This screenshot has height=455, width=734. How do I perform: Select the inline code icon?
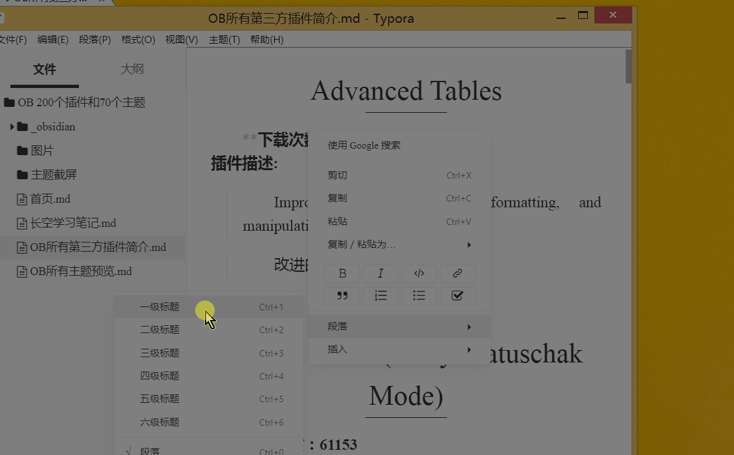(419, 274)
